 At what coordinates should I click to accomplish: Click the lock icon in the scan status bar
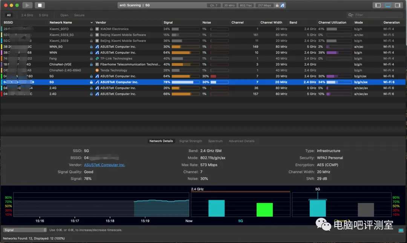pyautogui.click(x=277, y=5)
